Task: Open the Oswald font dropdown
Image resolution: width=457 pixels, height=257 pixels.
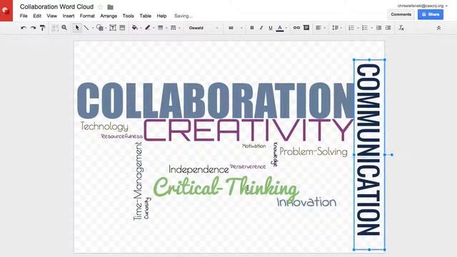Action: coord(204,28)
